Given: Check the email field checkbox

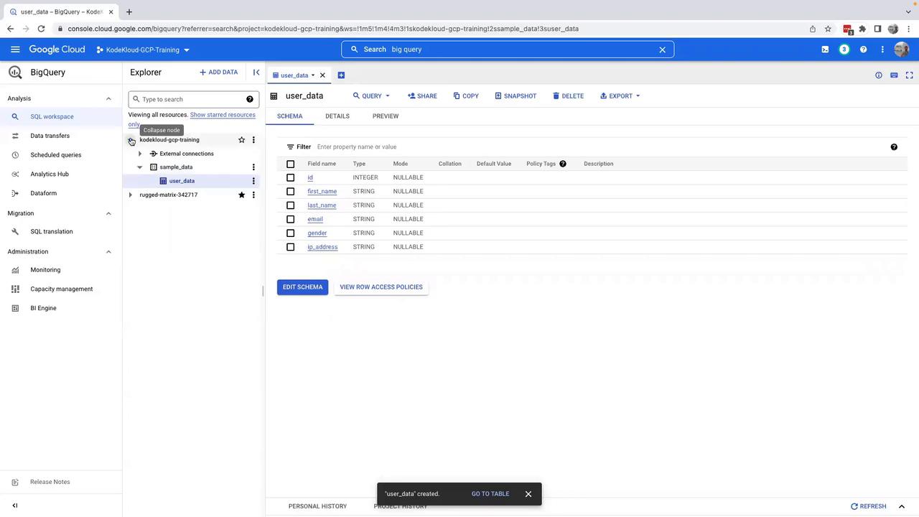Looking at the screenshot, I should click(x=290, y=219).
